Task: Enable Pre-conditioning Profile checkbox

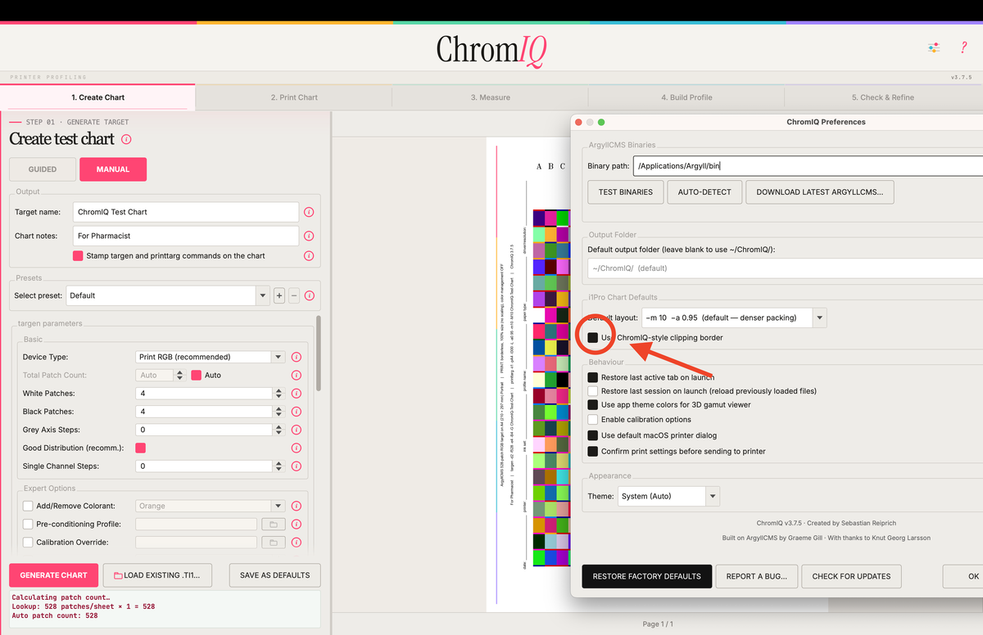Action: [x=28, y=524]
